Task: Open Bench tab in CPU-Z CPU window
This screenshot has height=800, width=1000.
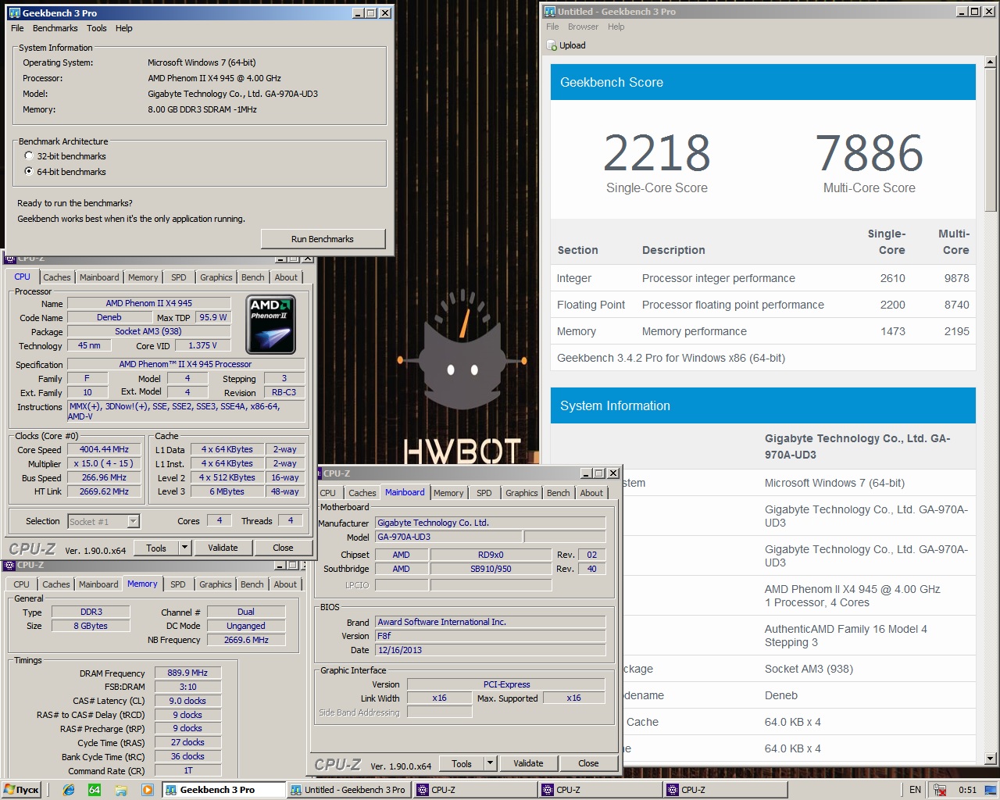Action: click(252, 277)
